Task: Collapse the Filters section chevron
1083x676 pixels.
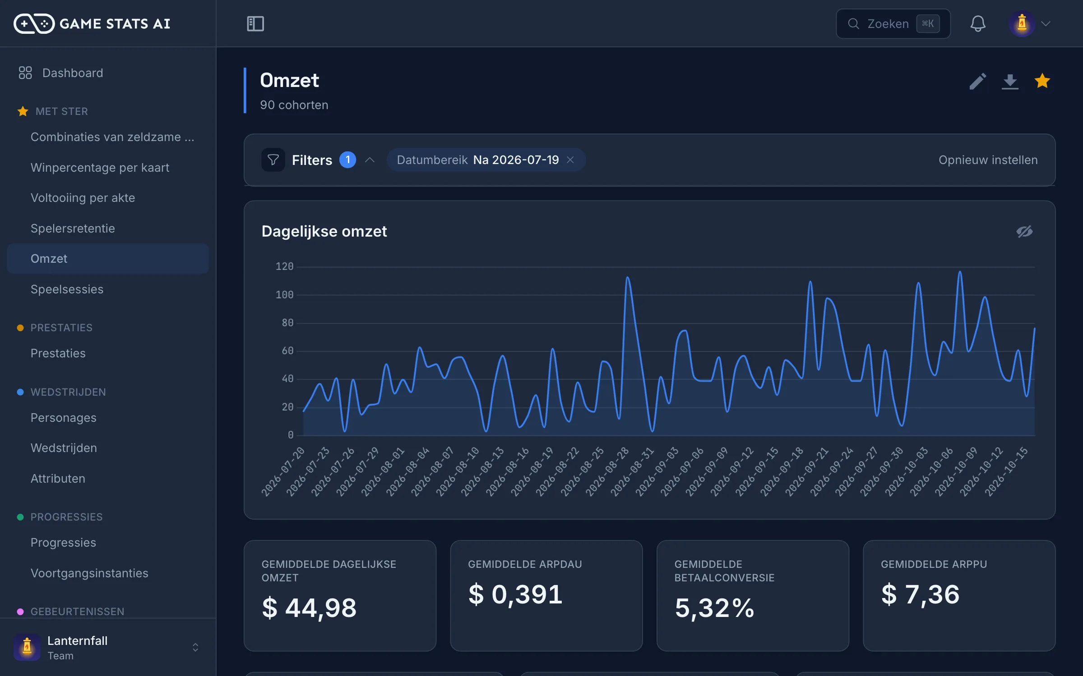Action: 370,160
